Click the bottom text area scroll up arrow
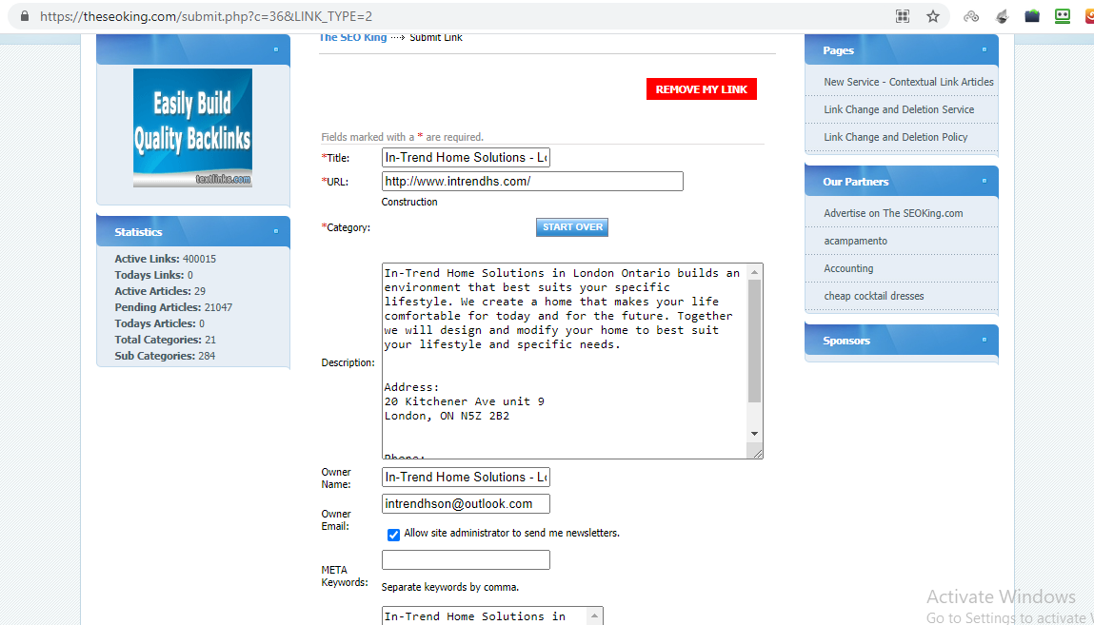The width and height of the screenshot is (1094, 625). tap(594, 615)
